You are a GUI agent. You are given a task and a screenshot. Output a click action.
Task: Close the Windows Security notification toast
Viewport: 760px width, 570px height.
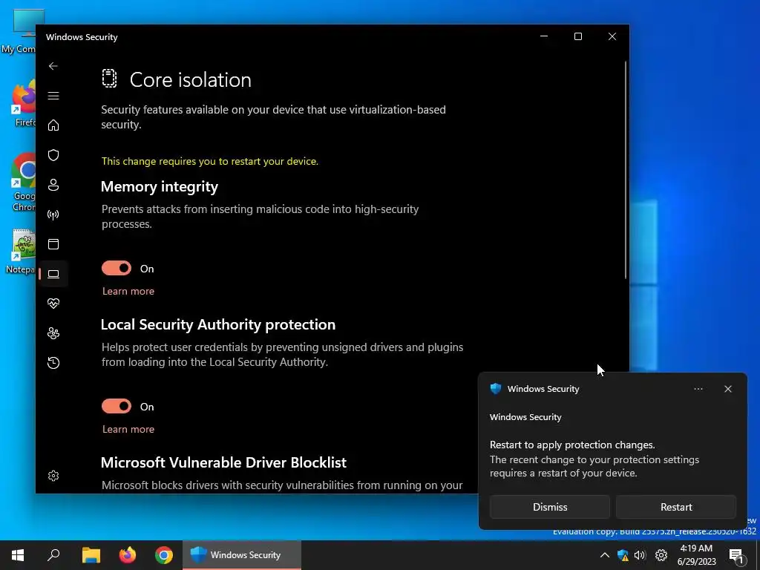727,389
